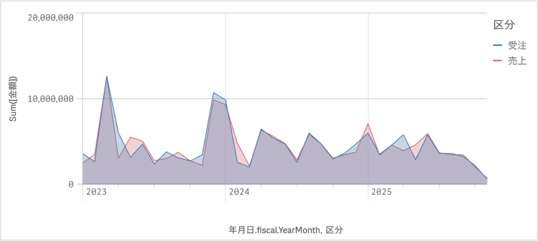The image size is (538, 241).
Task: Select the 2024 label on the x-axis
Action: click(239, 192)
